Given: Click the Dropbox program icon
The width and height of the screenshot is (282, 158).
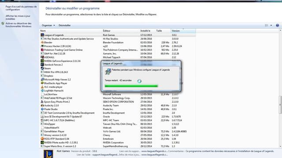Looking at the screenshot, I should click(x=42, y=76).
